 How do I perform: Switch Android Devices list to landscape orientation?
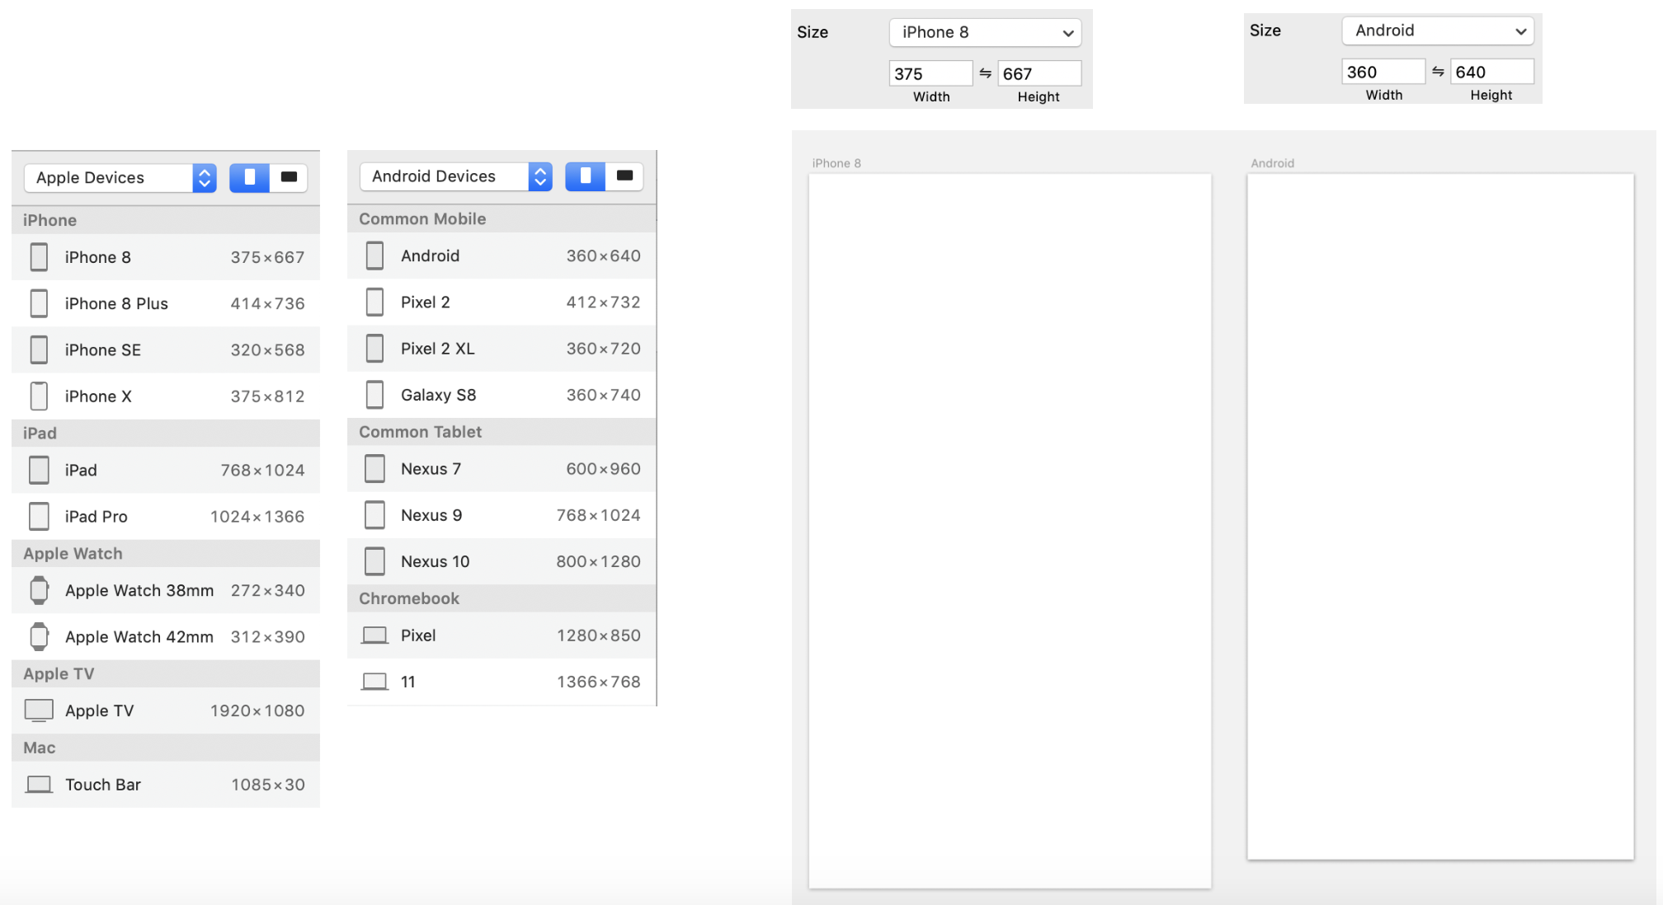tap(624, 176)
